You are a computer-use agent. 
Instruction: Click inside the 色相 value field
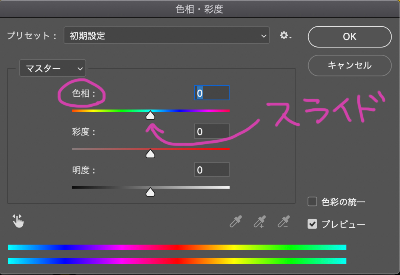click(x=212, y=93)
